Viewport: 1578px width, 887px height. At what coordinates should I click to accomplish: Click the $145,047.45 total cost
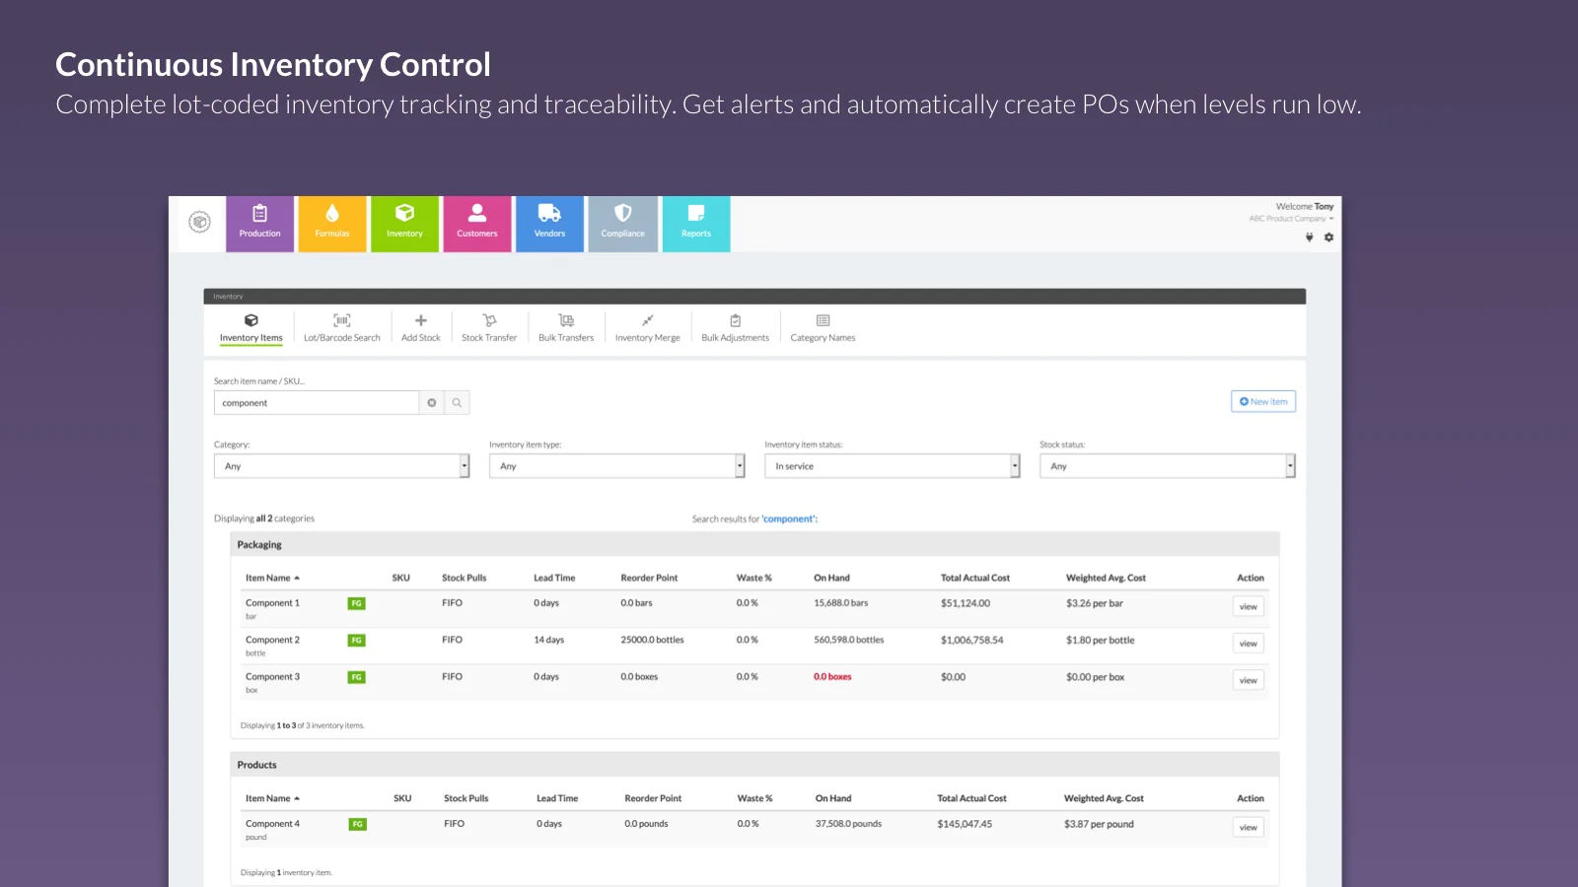[965, 824]
